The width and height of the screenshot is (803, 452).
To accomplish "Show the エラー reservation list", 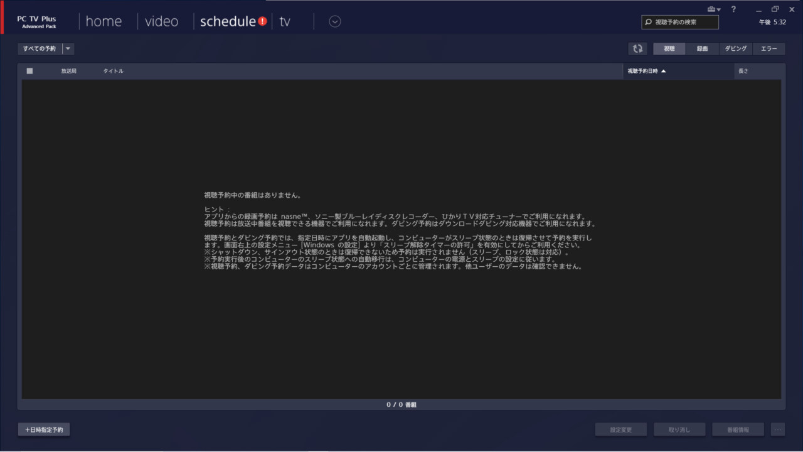I will [x=768, y=49].
